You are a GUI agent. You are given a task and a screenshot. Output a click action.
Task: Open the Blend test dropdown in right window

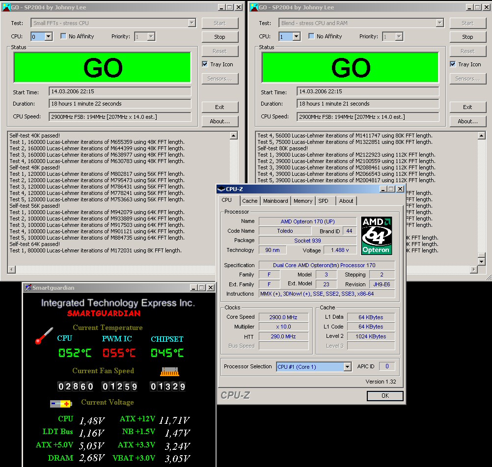click(439, 23)
